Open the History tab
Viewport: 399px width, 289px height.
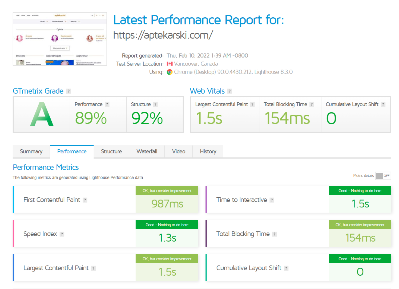click(x=208, y=151)
